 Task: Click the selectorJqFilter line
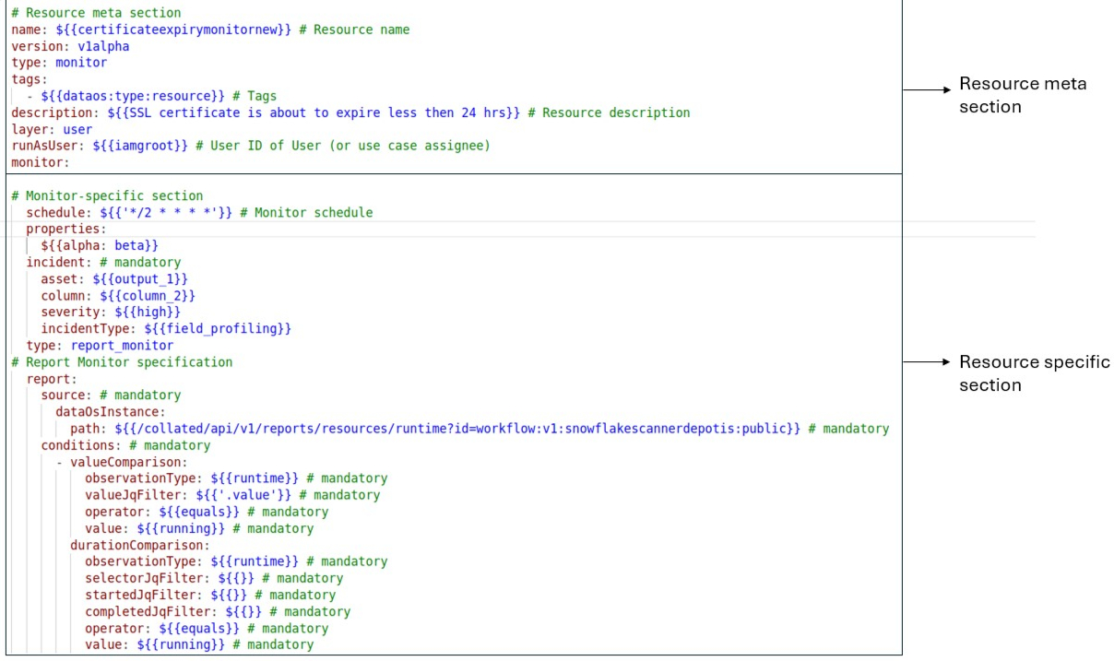point(214,577)
